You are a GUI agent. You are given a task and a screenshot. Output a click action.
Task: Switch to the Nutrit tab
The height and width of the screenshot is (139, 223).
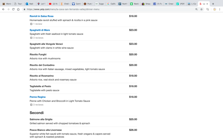tap(123, 4)
